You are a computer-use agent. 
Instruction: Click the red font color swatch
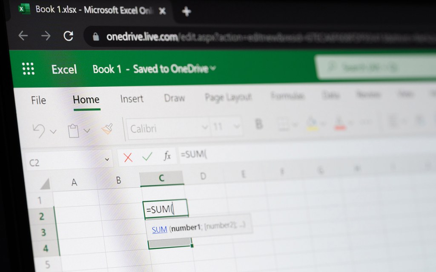[340, 123]
